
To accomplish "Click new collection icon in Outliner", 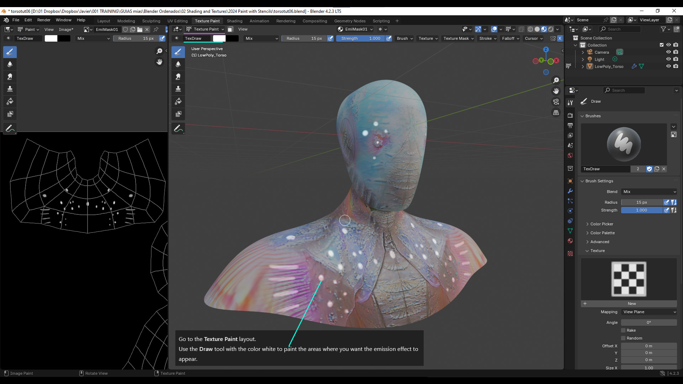I will 677,29.
